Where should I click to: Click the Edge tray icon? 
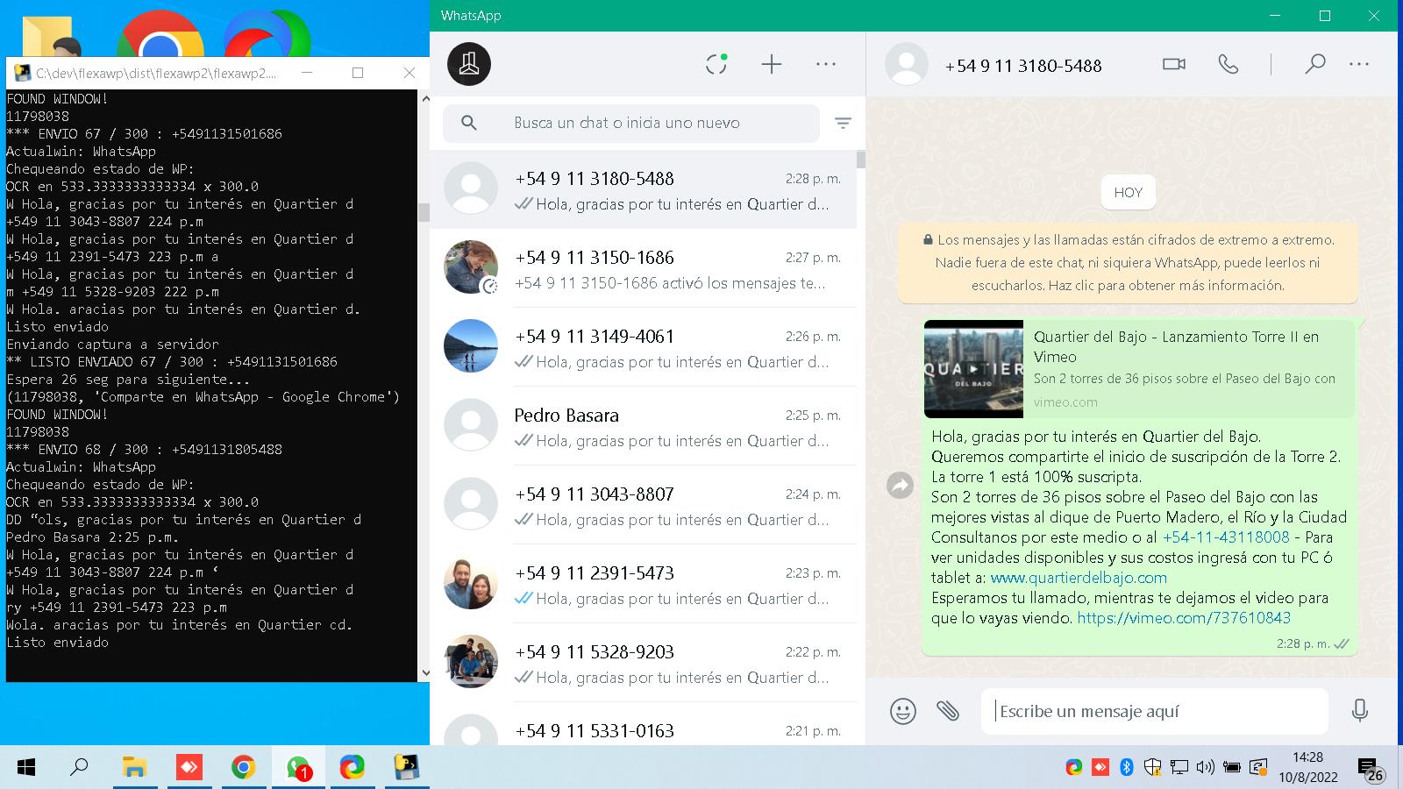coord(1073,768)
